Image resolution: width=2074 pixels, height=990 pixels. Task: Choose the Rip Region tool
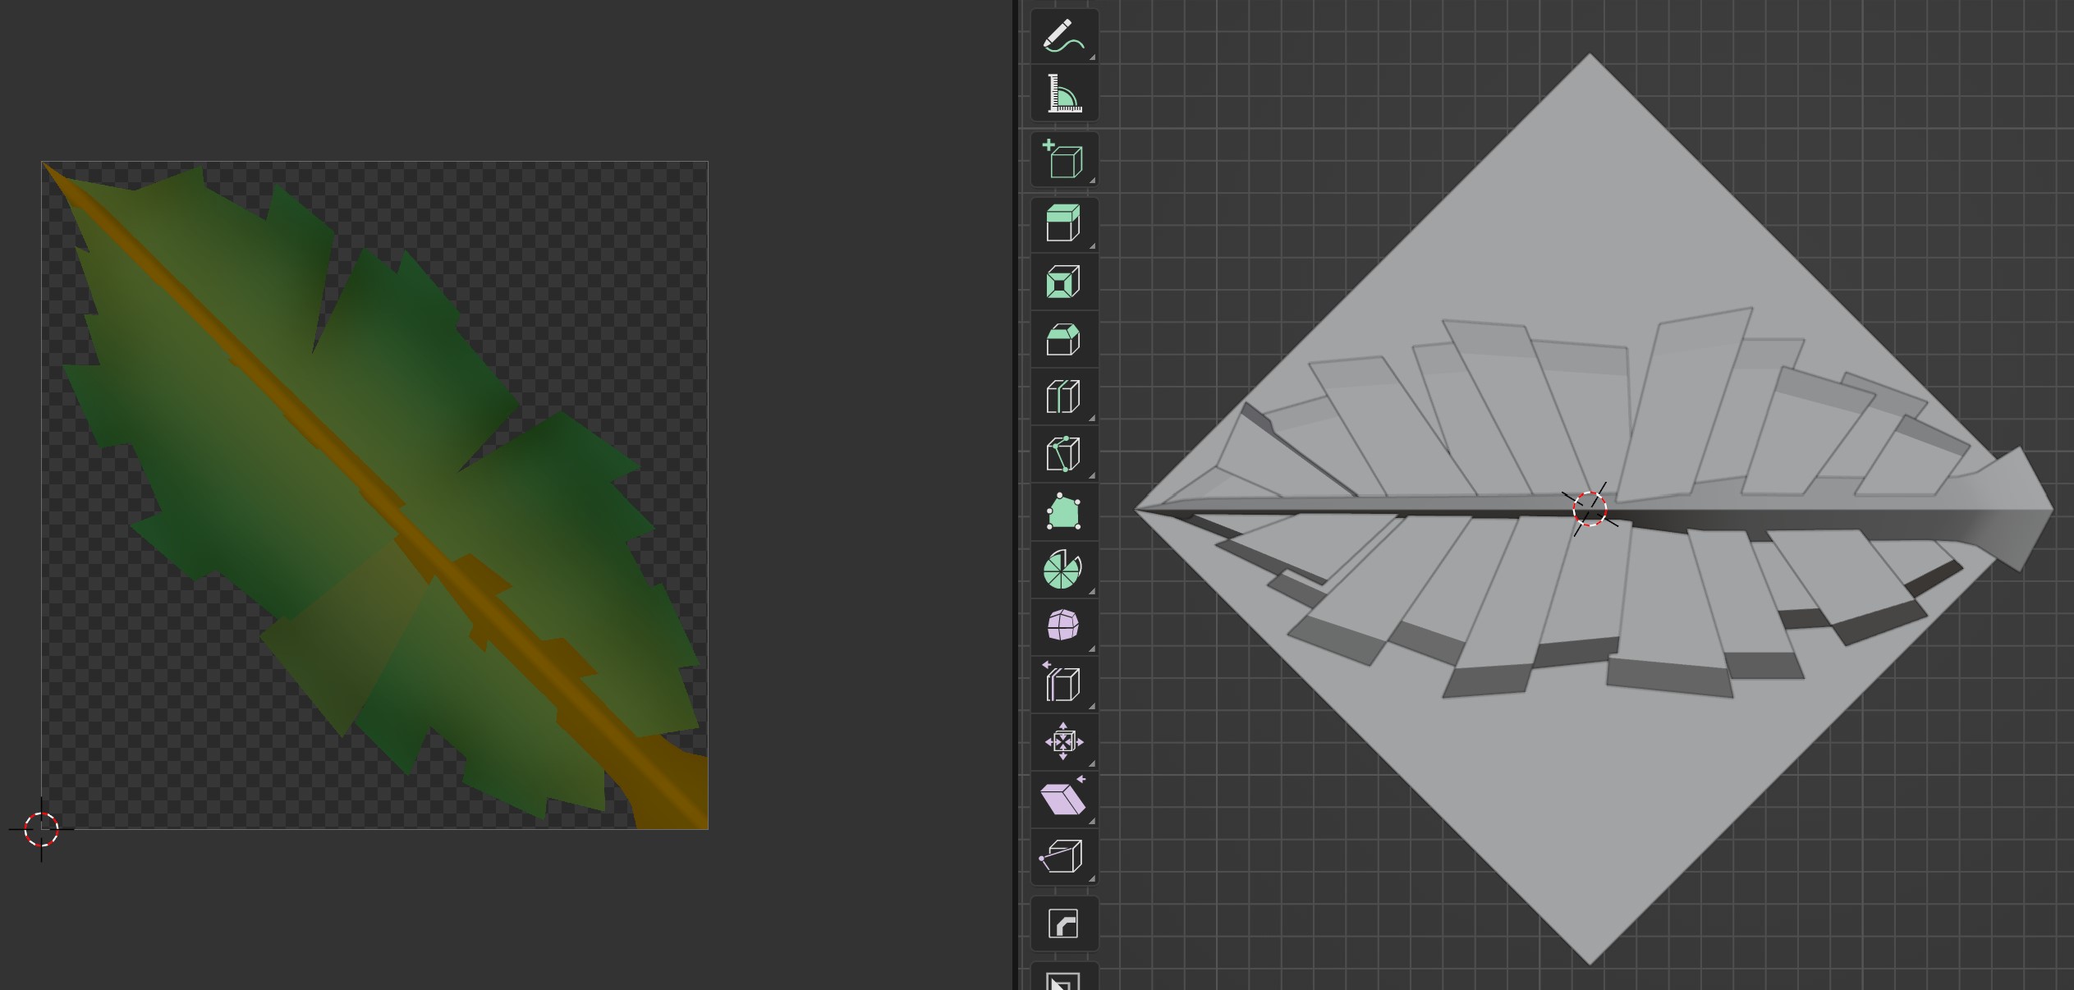(x=1064, y=856)
